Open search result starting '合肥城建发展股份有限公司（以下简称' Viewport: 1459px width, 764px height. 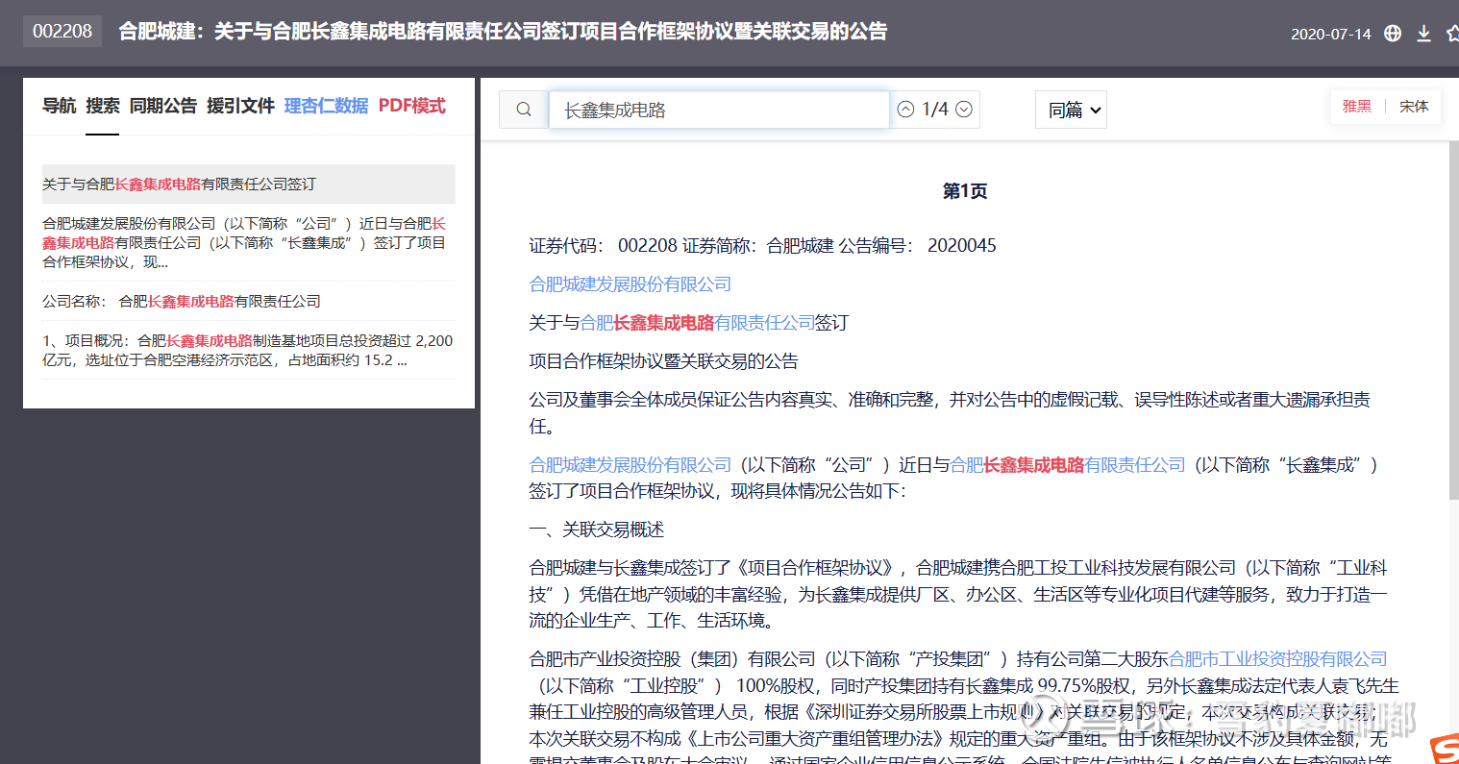pyautogui.click(x=249, y=242)
